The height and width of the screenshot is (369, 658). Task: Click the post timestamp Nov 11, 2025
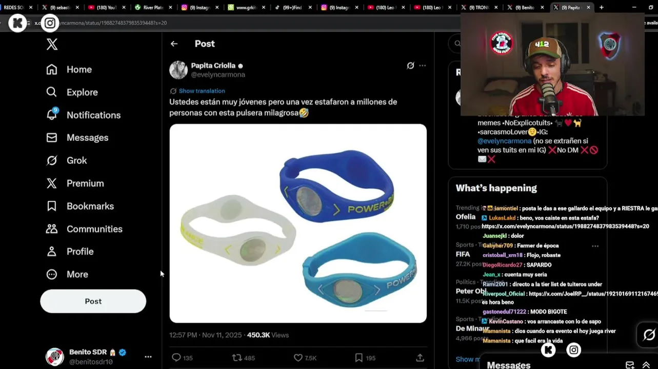click(205, 335)
